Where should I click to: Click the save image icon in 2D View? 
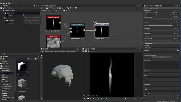[x=86, y=51]
